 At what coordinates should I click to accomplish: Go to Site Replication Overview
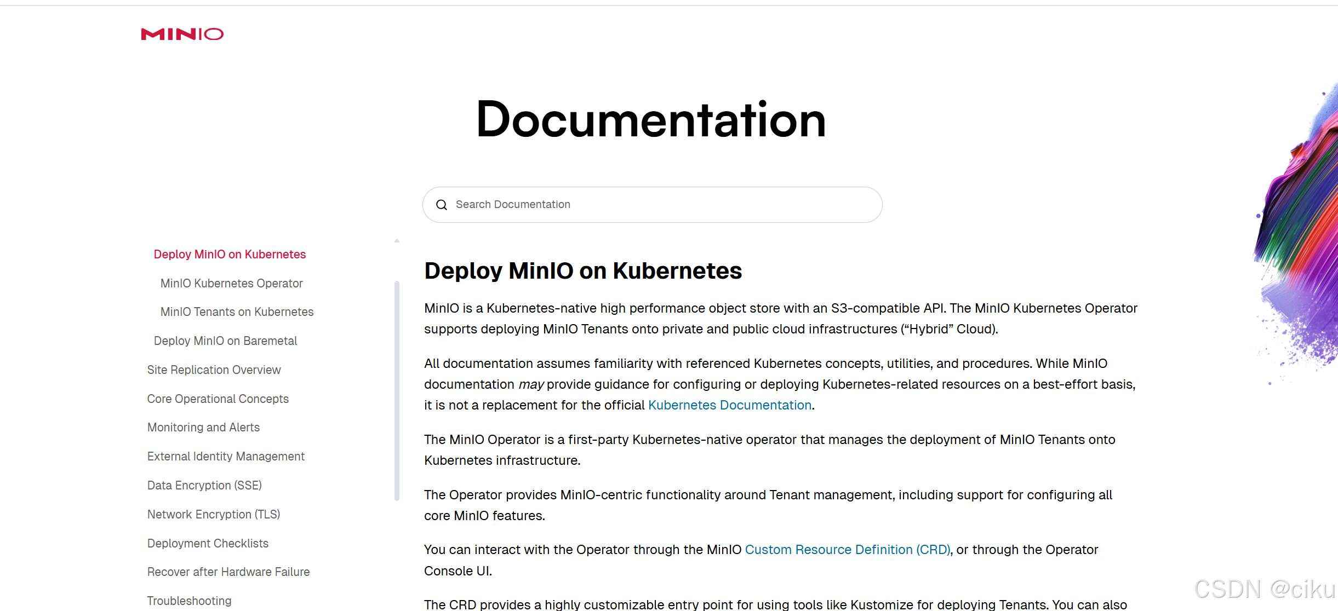pos(214,370)
